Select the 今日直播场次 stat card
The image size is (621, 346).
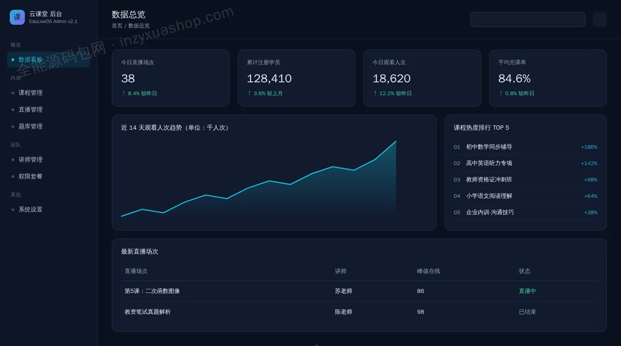point(171,78)
